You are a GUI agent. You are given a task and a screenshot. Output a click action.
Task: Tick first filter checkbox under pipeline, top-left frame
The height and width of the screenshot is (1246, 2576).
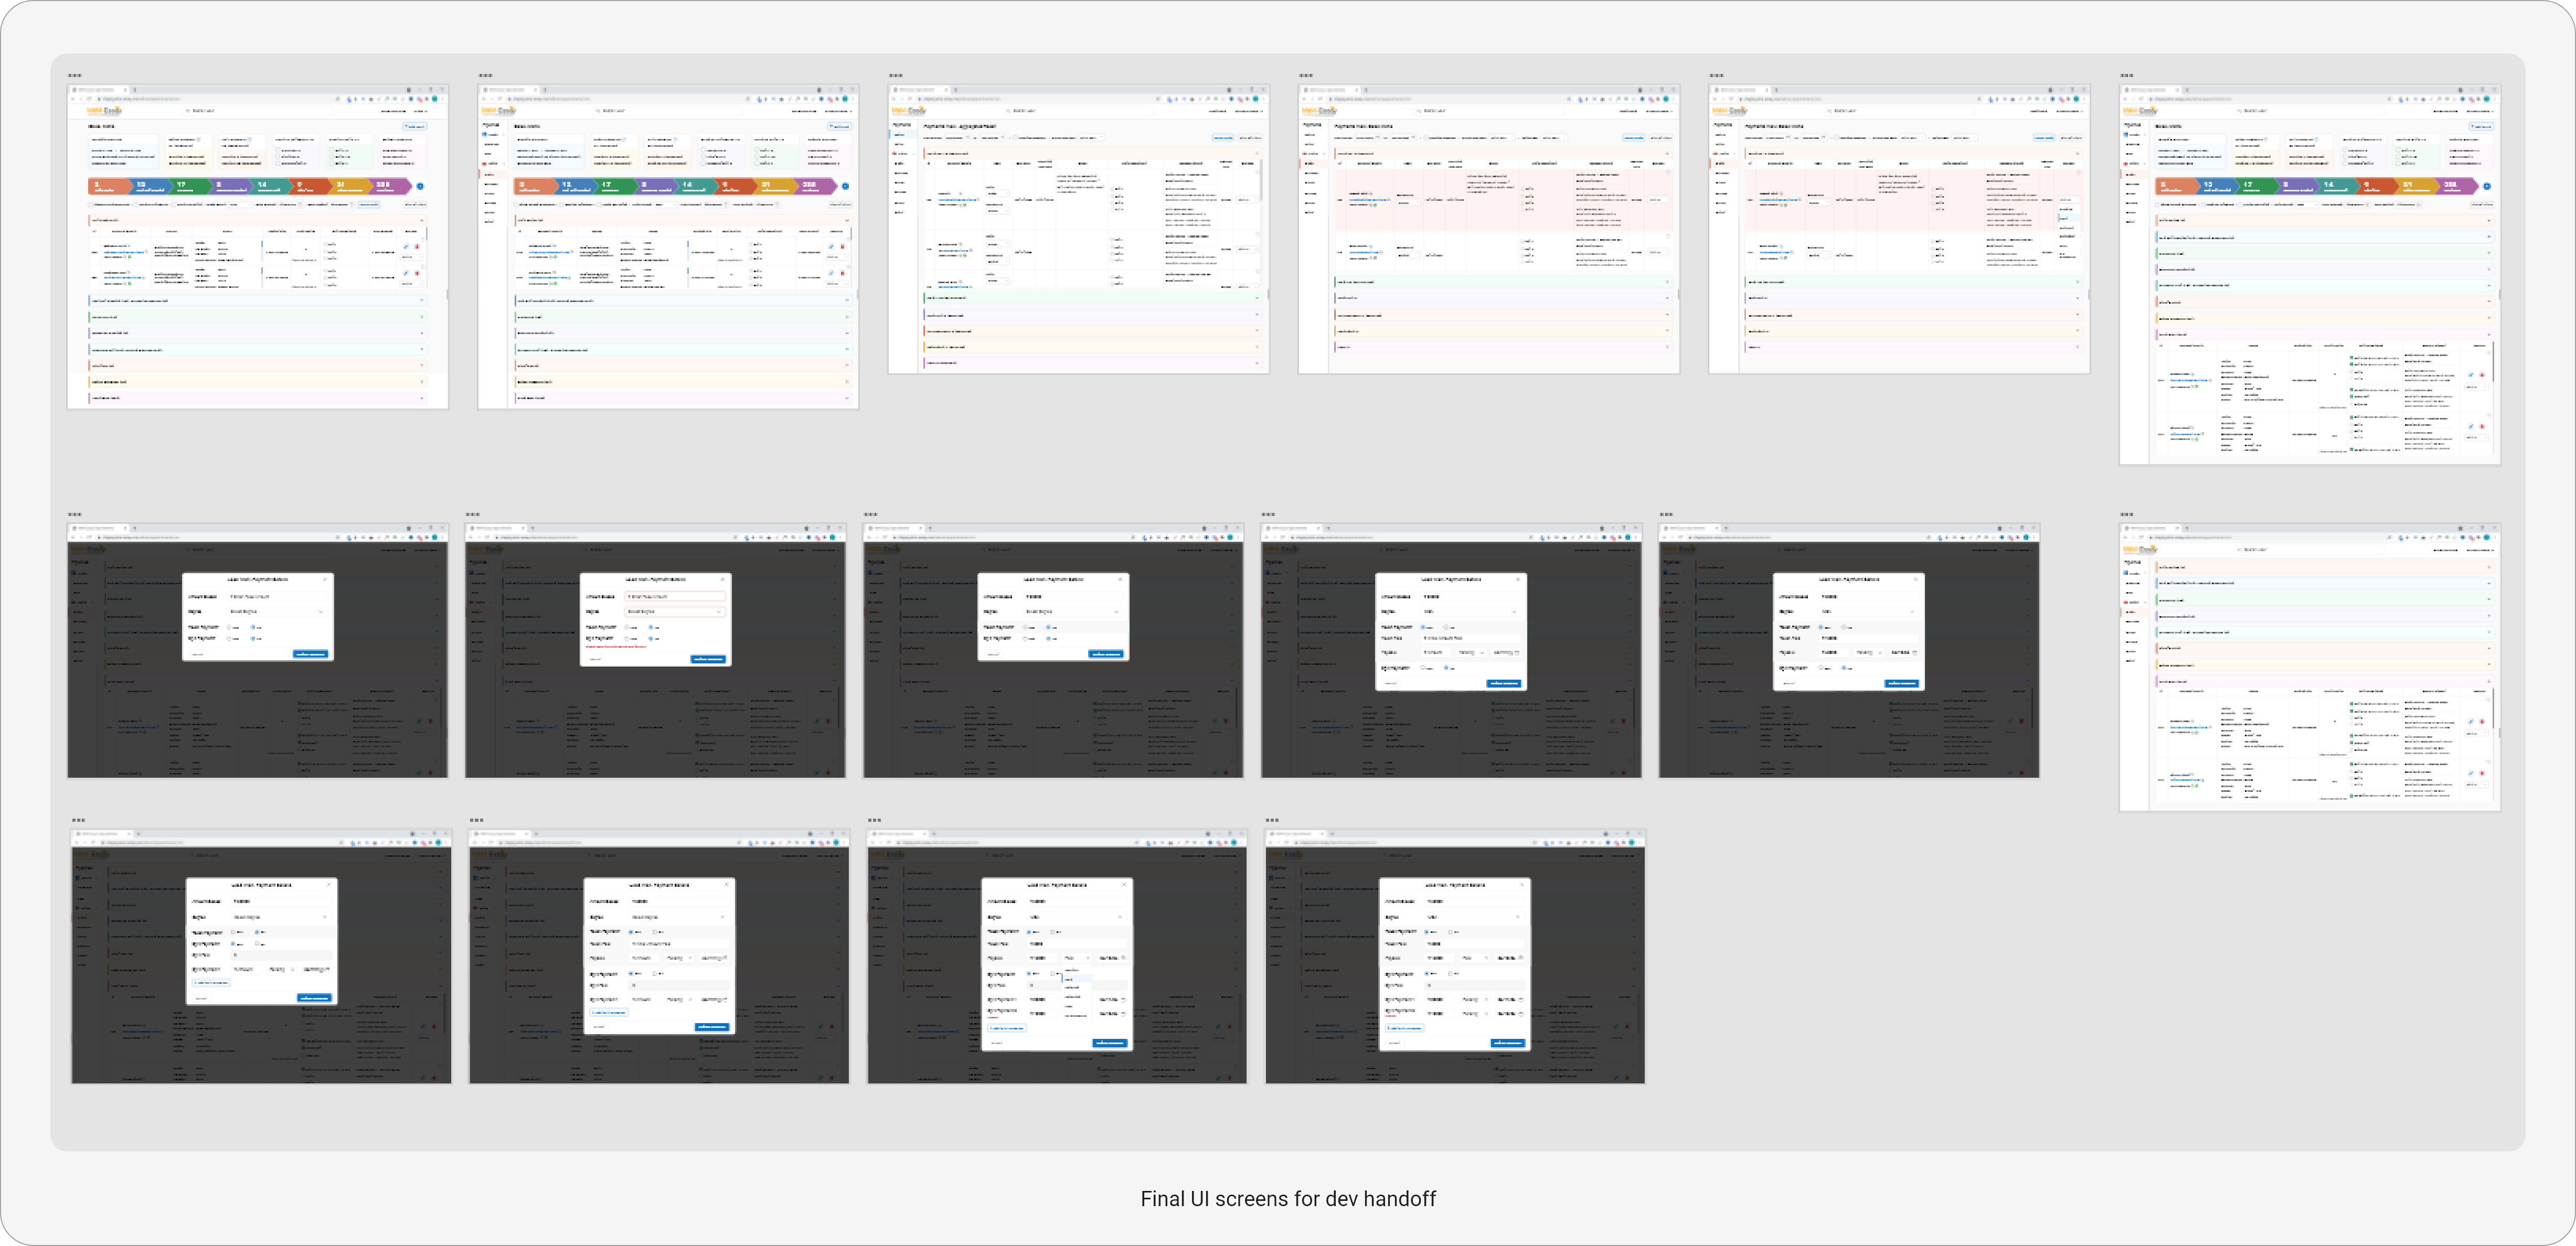pos(92,204)
